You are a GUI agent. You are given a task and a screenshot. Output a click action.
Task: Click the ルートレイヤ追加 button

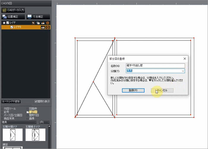click(x=11, y=102)
